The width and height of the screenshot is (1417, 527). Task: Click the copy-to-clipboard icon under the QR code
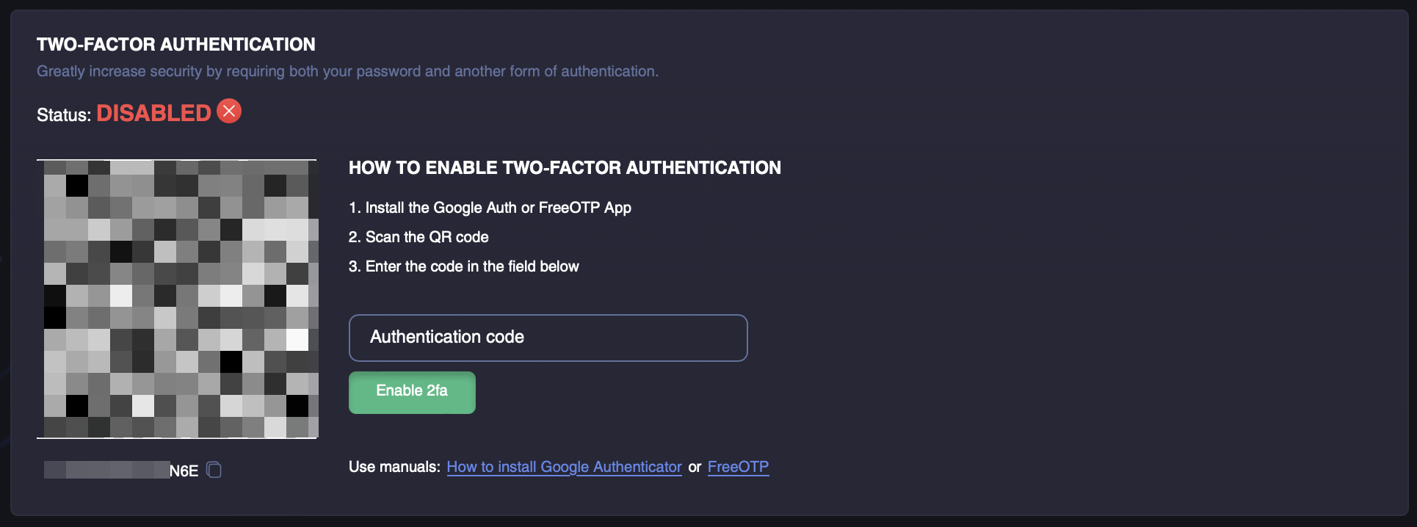[x=214, y=470]
